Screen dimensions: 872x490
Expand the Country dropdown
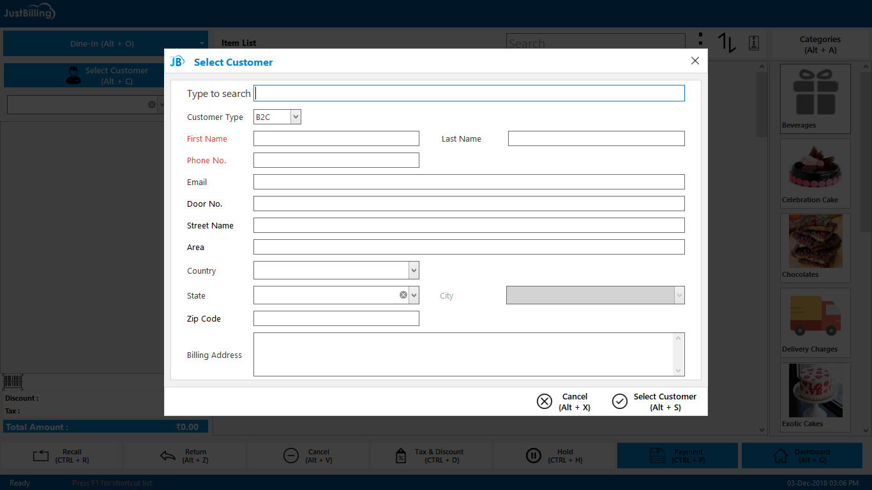414,271
